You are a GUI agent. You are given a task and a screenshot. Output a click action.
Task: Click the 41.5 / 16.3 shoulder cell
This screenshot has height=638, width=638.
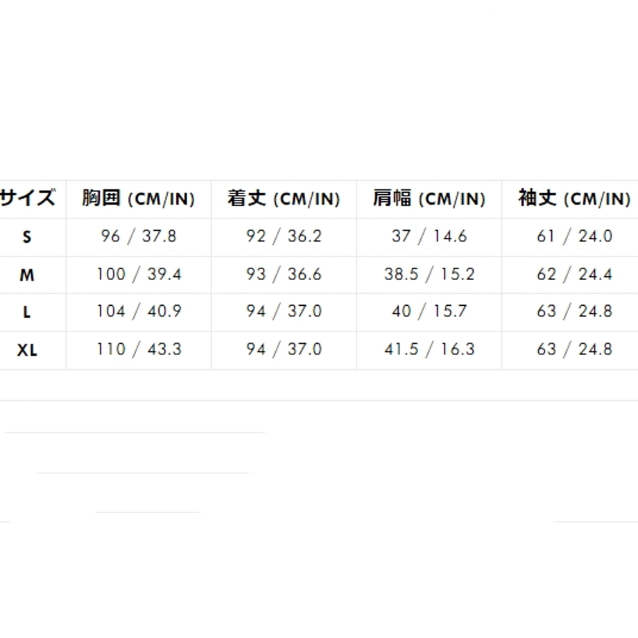[429, 350]
